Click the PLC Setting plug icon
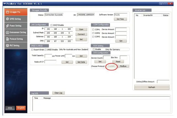Screen dimensions: 177x118 pyautogui.click(x=7, y=46)
